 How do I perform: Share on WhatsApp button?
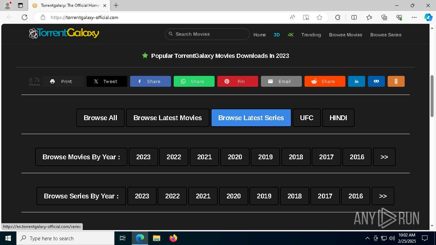194,81
